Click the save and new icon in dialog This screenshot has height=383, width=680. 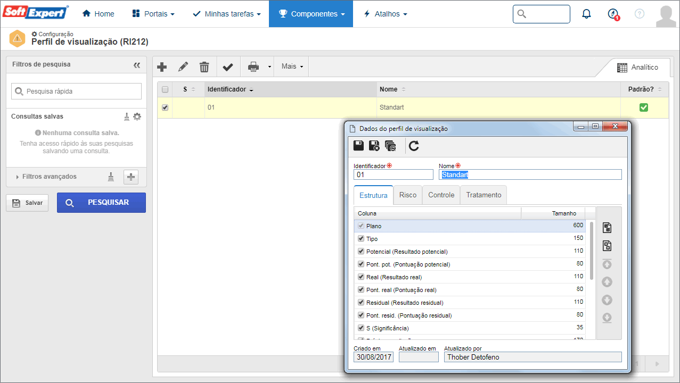[x=390, y=145]
